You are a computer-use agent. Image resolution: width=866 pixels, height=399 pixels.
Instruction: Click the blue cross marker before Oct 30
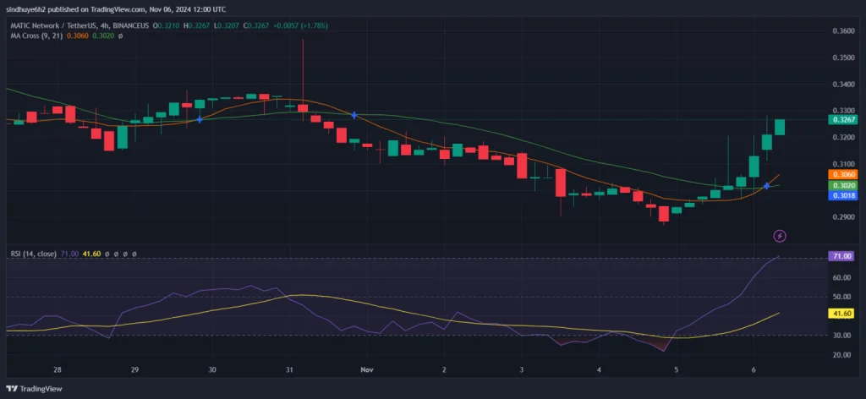click(200, 120)
